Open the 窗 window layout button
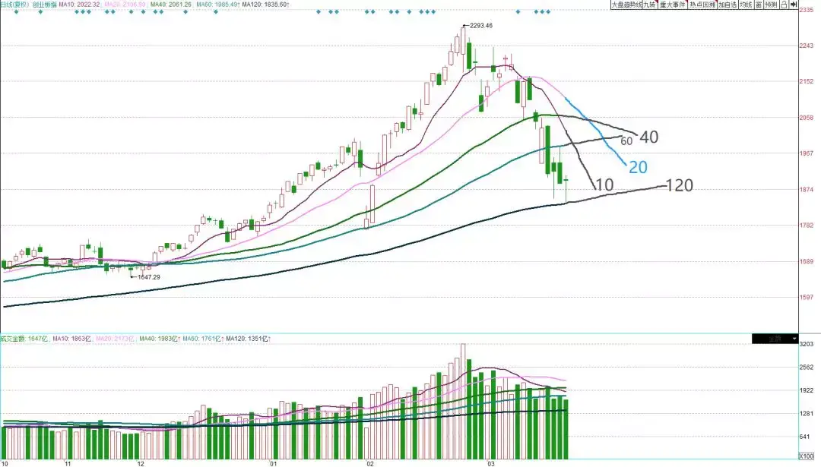 point(758,5)
